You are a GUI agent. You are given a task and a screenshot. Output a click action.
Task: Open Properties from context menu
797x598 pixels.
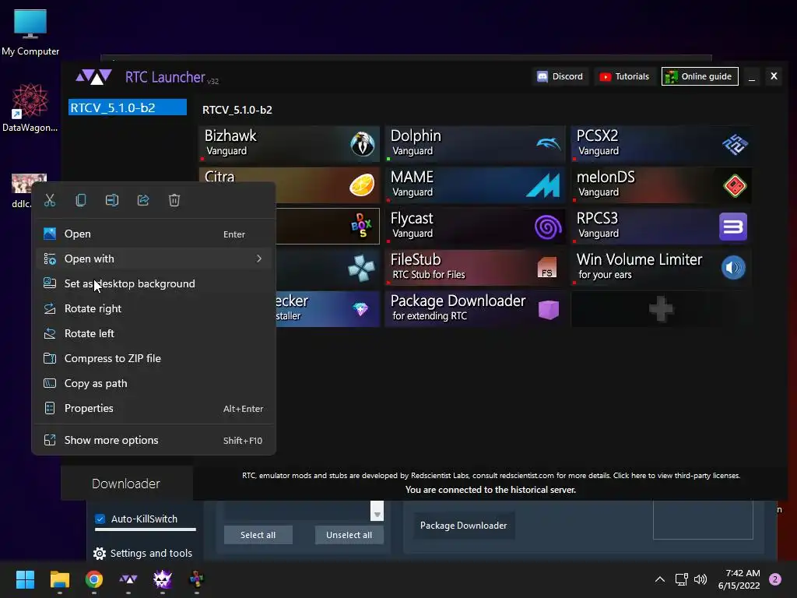(x=154, y=408)
